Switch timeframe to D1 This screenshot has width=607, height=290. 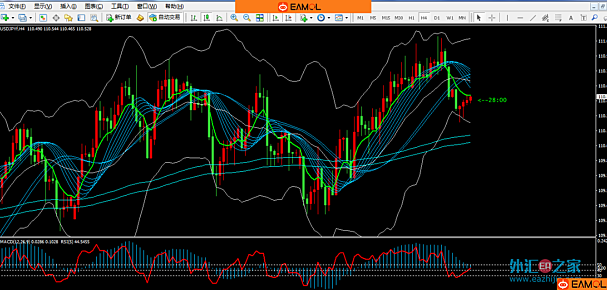click(x=437, y=18)
